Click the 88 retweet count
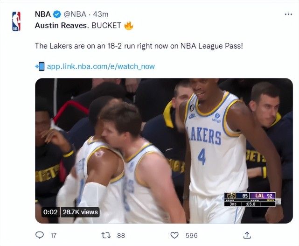The image size is (299, 246). (121, 236)
